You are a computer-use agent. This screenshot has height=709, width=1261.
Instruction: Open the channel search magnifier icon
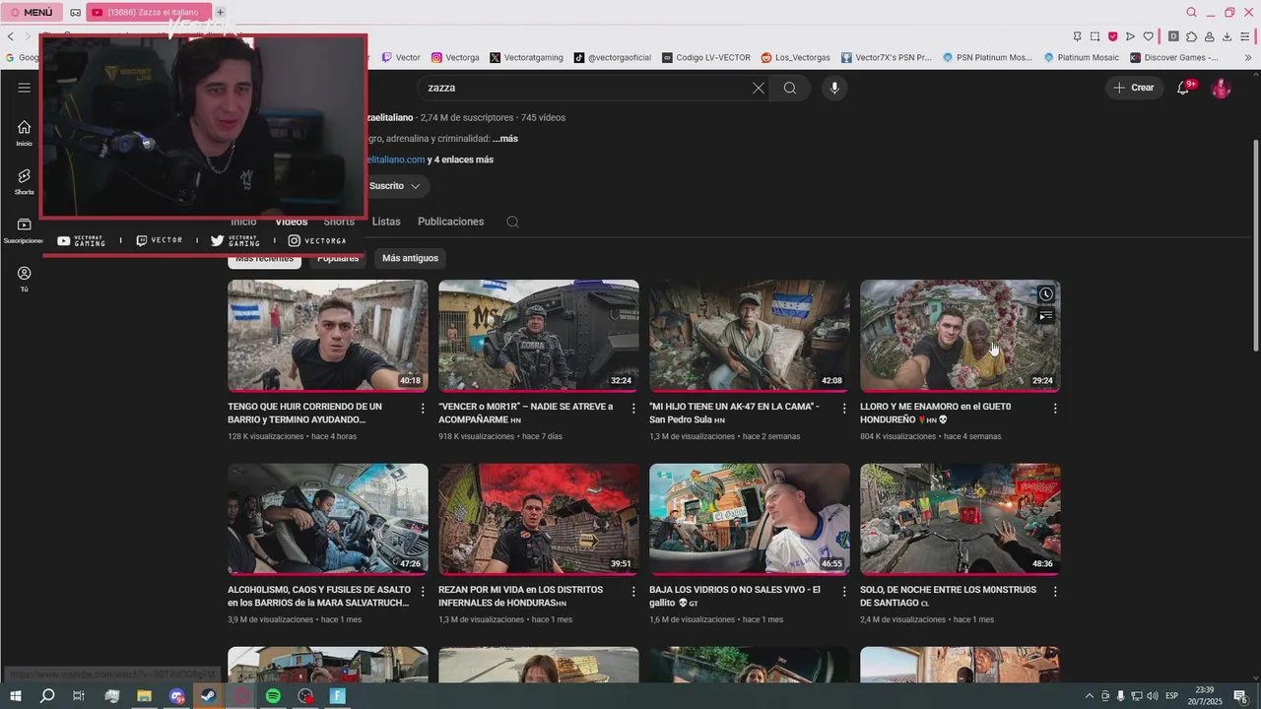(512, 222)
